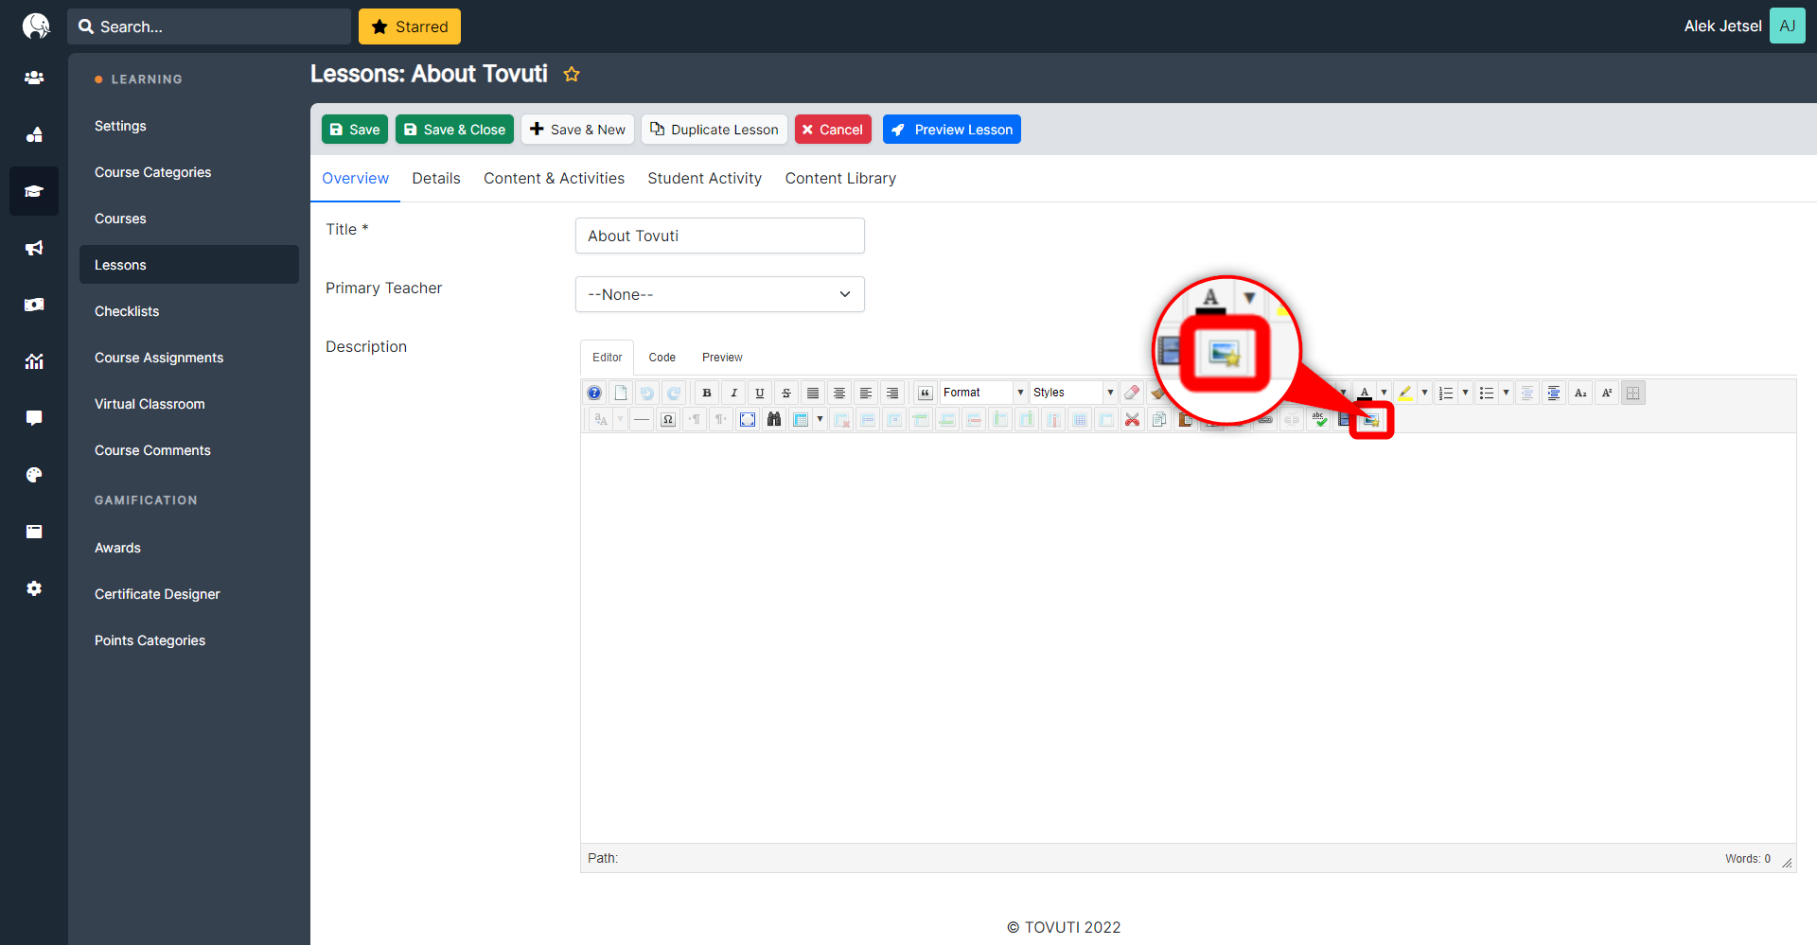The height and width of the screenshot is (945, 1817).
Task: Click the Title input field
Action: click(x=720, y=236)
